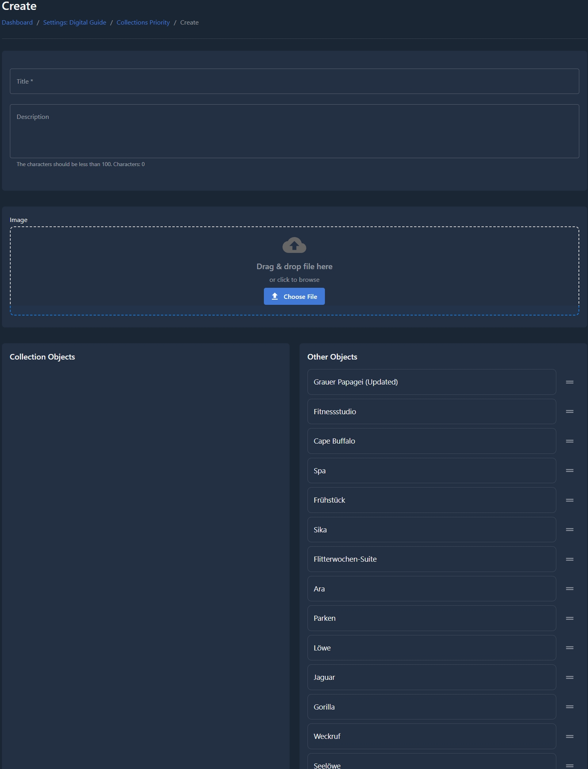Click into the Description text area
This screenshot has height=769, width=588.
(294, 131)
